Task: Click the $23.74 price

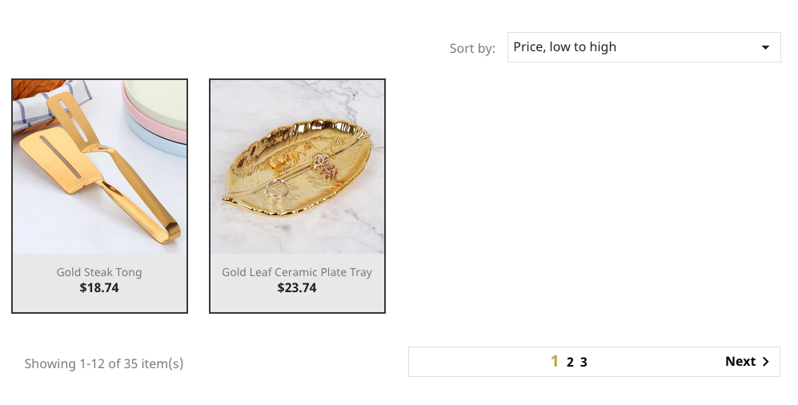Action: point(297,288)
